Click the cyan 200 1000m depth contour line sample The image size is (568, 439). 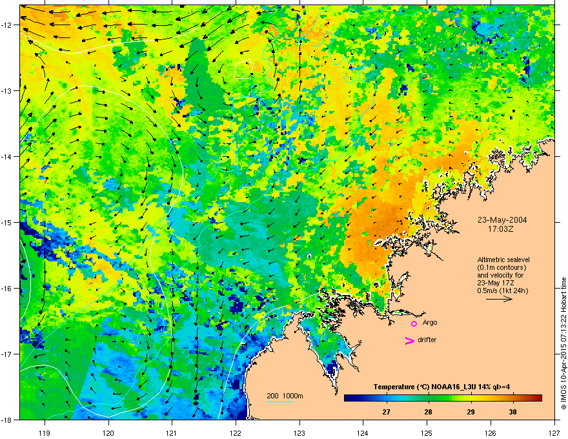[x=280, y=402]
